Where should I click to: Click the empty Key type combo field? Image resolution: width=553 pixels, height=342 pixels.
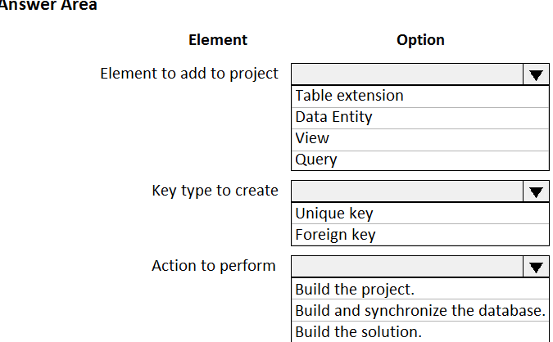coord(406,191)
